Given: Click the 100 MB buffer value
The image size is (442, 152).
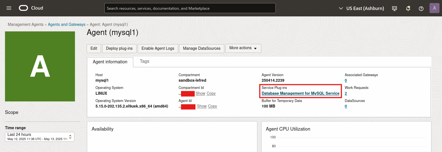Looking at the screenshot, I should (268, 106).
